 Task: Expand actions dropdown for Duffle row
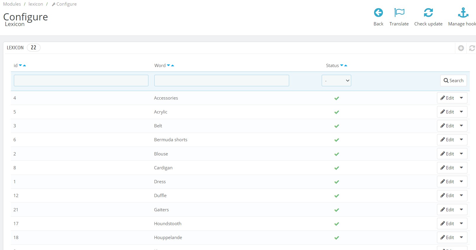[x=462, y=195]
